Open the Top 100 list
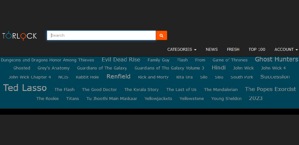The width and height of the screenshot is (299, 145). point(257,50)
